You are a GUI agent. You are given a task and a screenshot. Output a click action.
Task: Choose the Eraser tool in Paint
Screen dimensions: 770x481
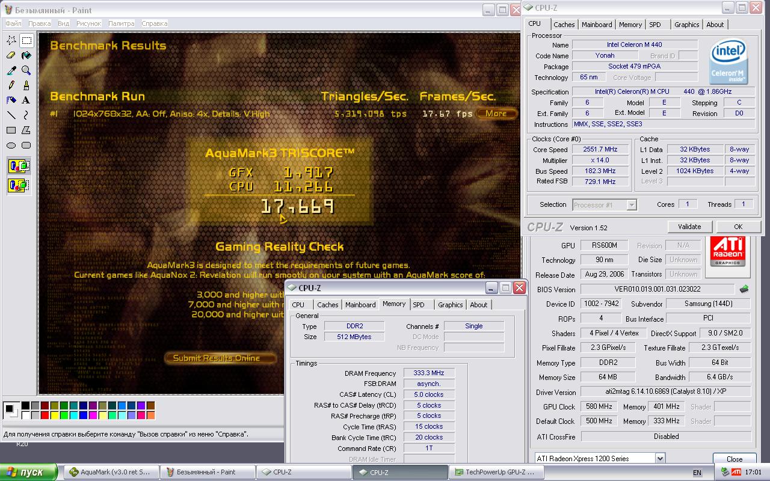click(11, 55)
